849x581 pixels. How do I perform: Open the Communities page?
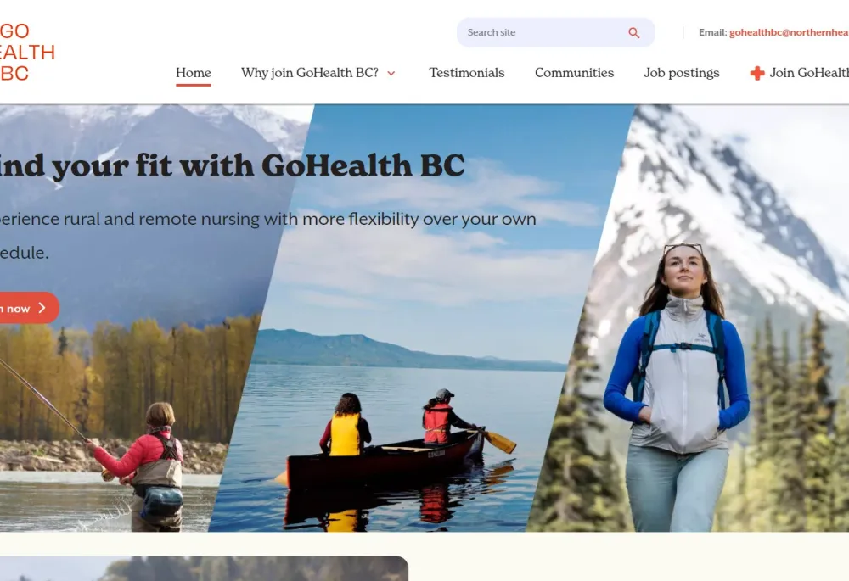[x=574, y=72]
